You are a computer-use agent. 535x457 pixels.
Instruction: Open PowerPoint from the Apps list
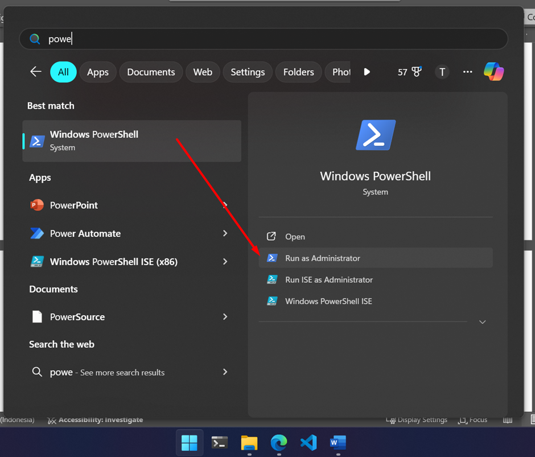click(131, 205)
